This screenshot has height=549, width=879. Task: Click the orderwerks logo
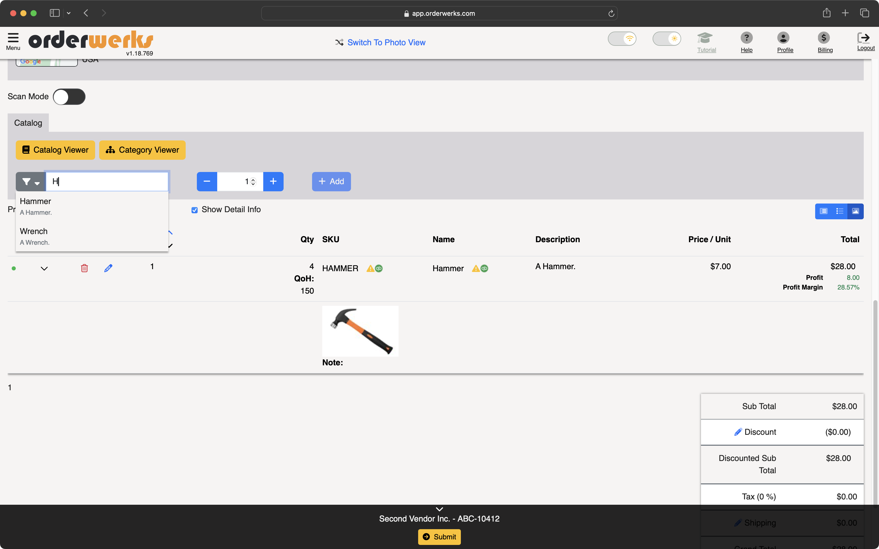91,40
